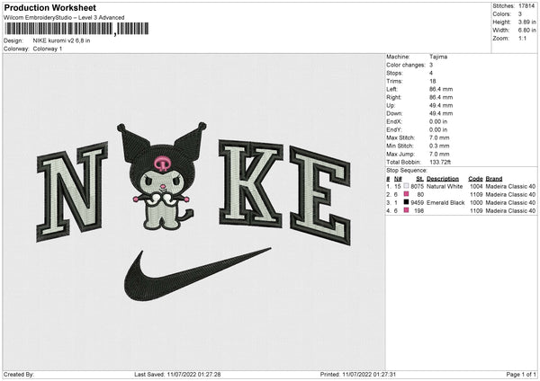Click the Created By label in footer
The width and height of the screenshot is (540, 381).
[19, 374]
